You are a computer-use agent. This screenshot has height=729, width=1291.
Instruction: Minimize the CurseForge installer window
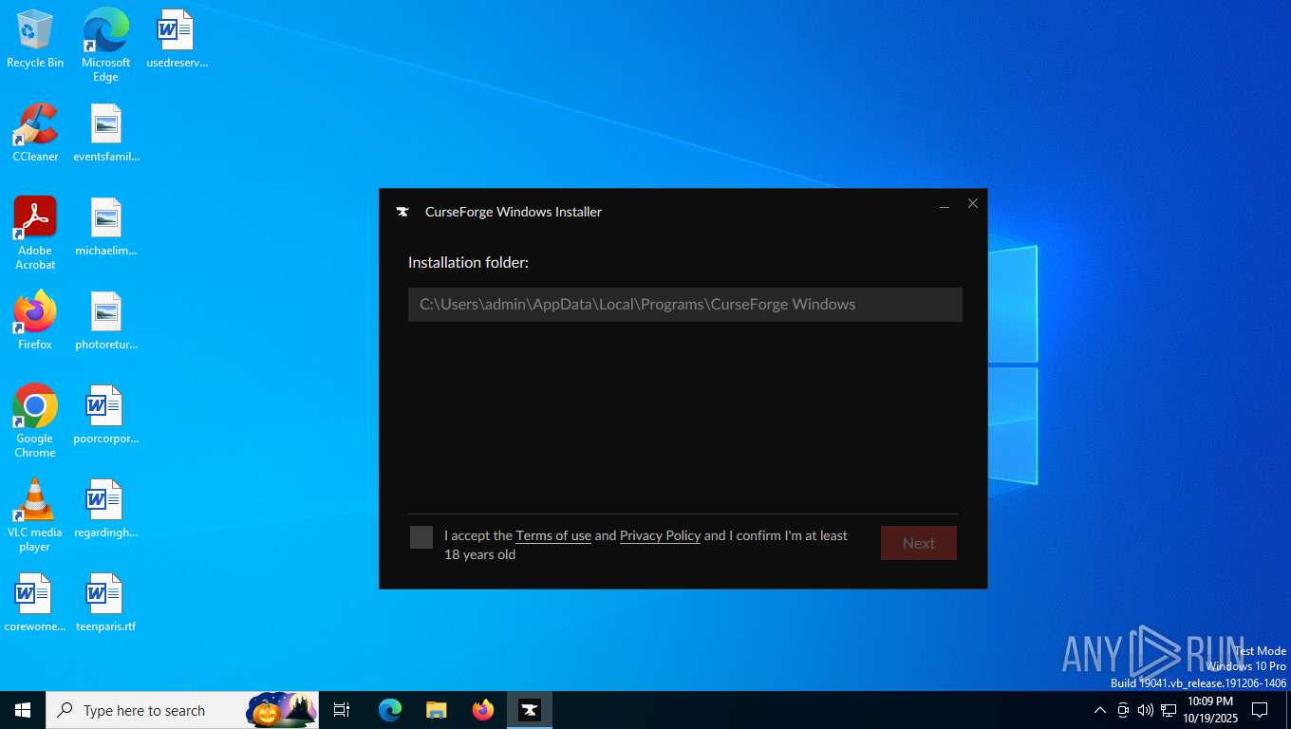(x=945, y=204)
